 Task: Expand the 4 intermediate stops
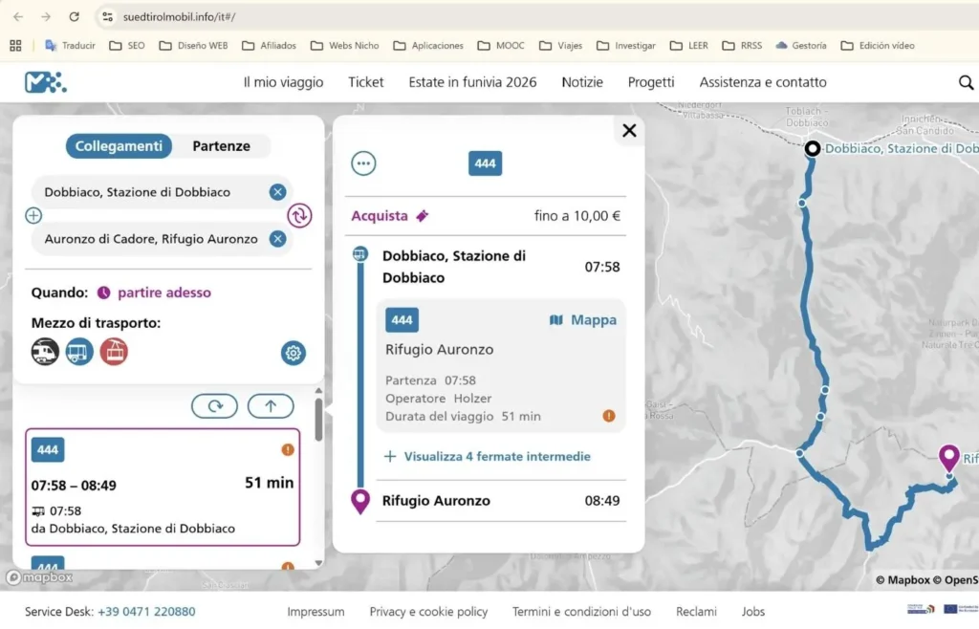[x=488, y=457]
